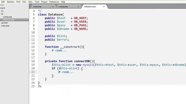Click the connectDB function name
This screenshot has height=104, width=186.
coord(82,61)
